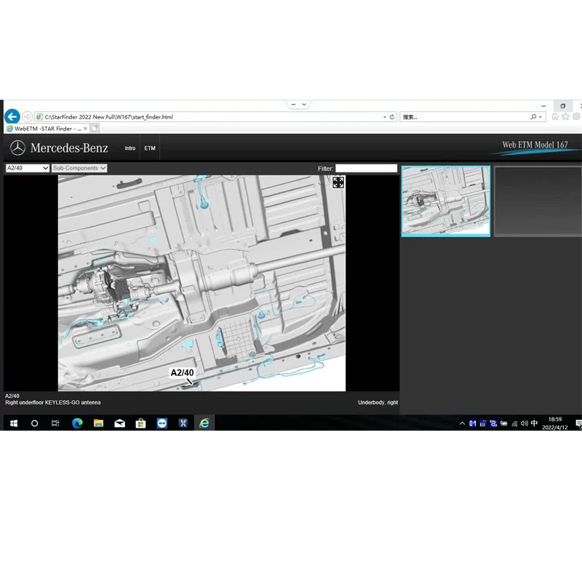This screenshot has height=582, width=582.
Task: Click the address bar showing start_finder.html
Action: [215, 117]
